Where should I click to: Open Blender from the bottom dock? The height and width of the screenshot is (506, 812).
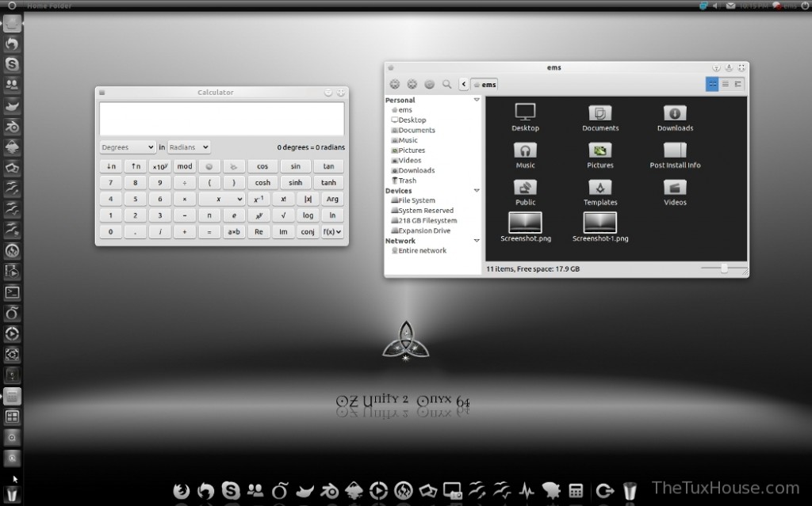coord(328,491)
